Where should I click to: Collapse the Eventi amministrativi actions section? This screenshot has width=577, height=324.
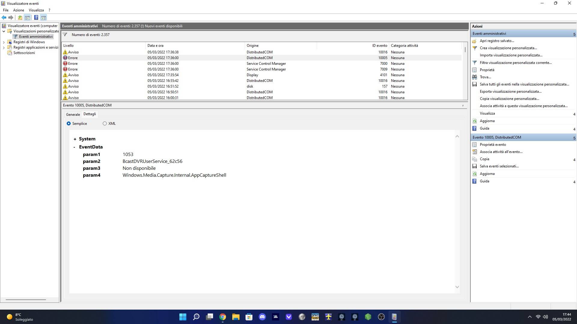click(574, 34)
